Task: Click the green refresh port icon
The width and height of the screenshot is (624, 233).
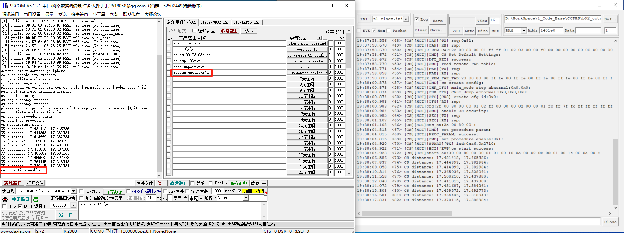Action: click(x=36, y=199)
